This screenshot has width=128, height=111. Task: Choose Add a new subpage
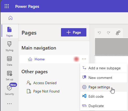[104, 68]
